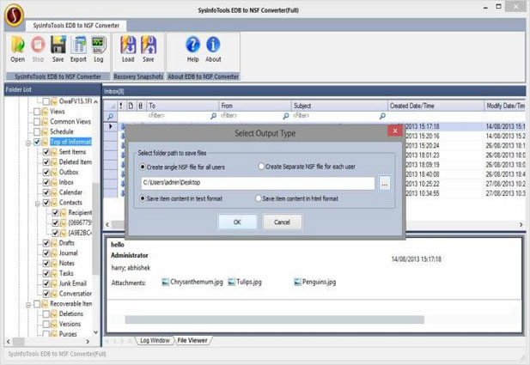Switch to the Log Window tab
Viewport: 530px width, 365px height.
(155, 340)
